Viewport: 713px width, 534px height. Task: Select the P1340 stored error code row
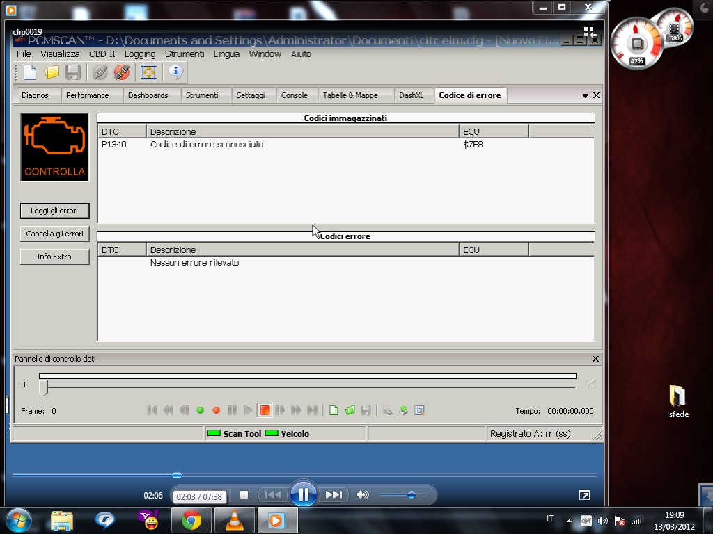pyautogui.click(x=345, y=145)
